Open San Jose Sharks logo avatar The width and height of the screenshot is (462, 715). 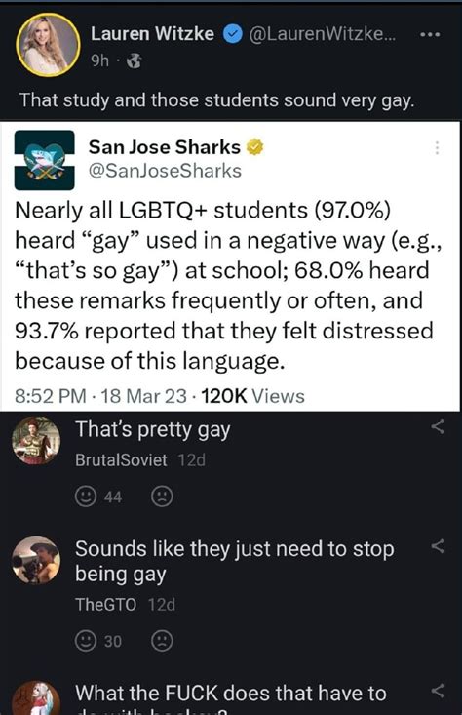(x=44, y=160)
